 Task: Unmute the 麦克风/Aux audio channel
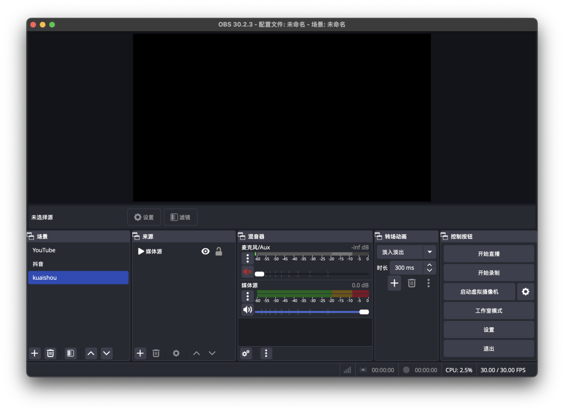247,272
